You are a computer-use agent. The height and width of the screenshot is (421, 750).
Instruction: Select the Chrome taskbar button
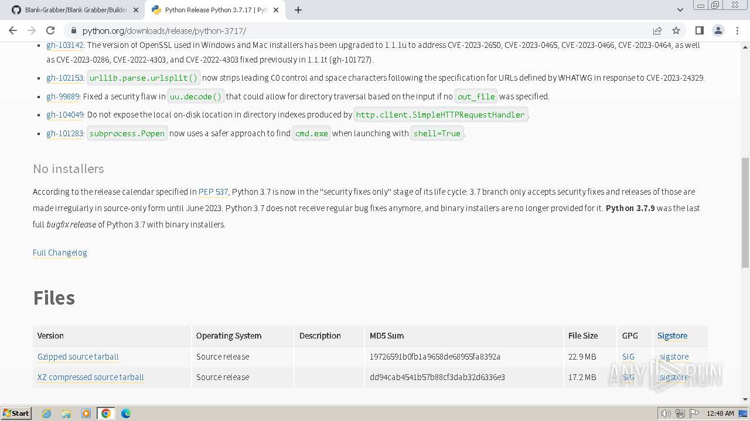(x=106, y=413)
